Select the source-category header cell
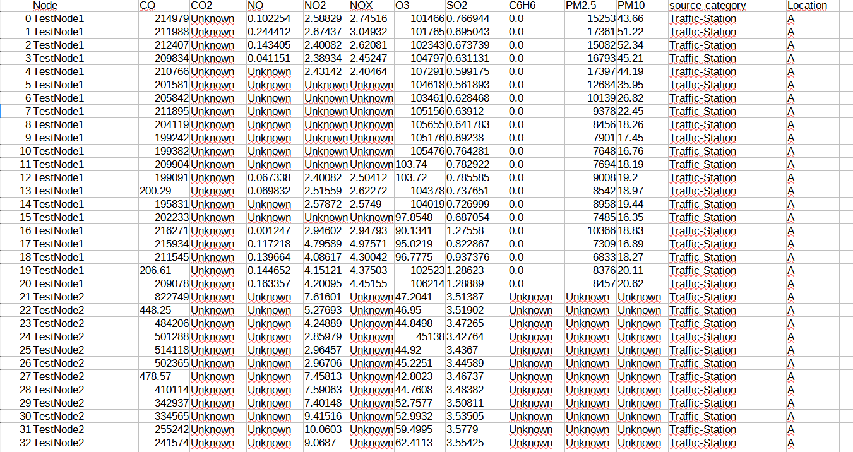The image size is (853, 452). pos(727,6)
